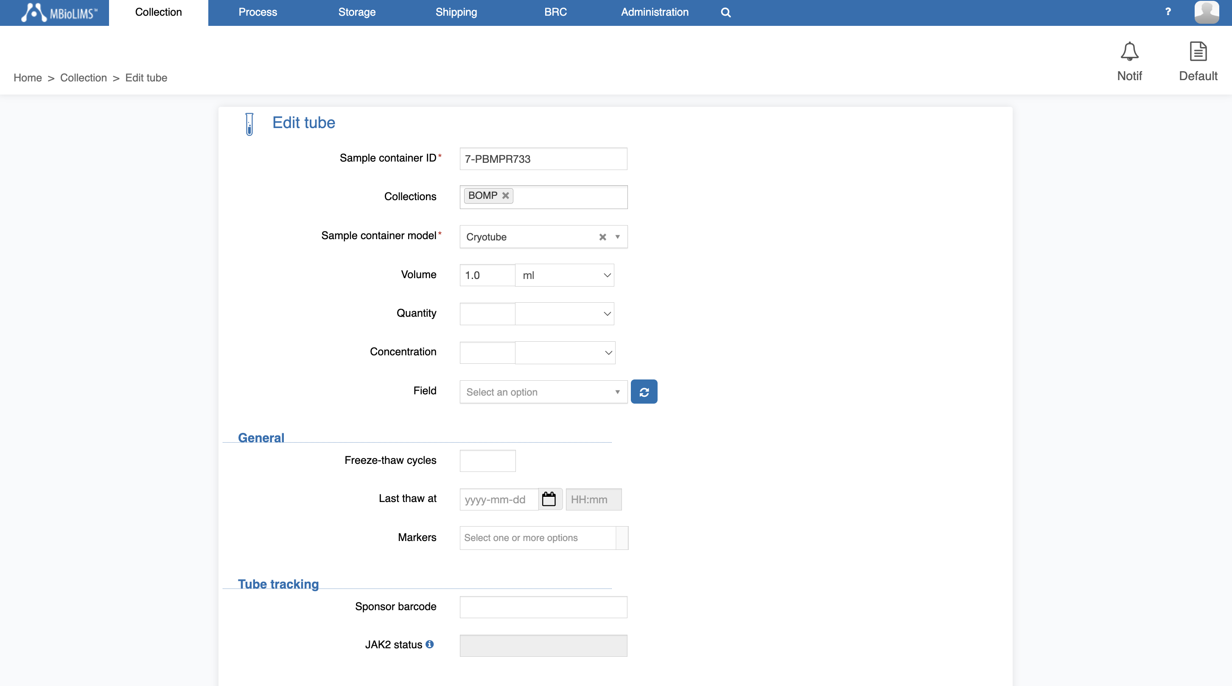
Task: Go to Collection breadcrumb link
Action: pos(83,78)
